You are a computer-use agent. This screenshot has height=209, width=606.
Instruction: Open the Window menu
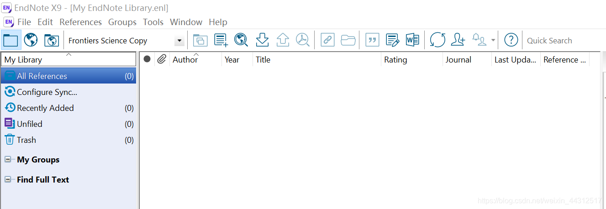[x=186, y=22]
